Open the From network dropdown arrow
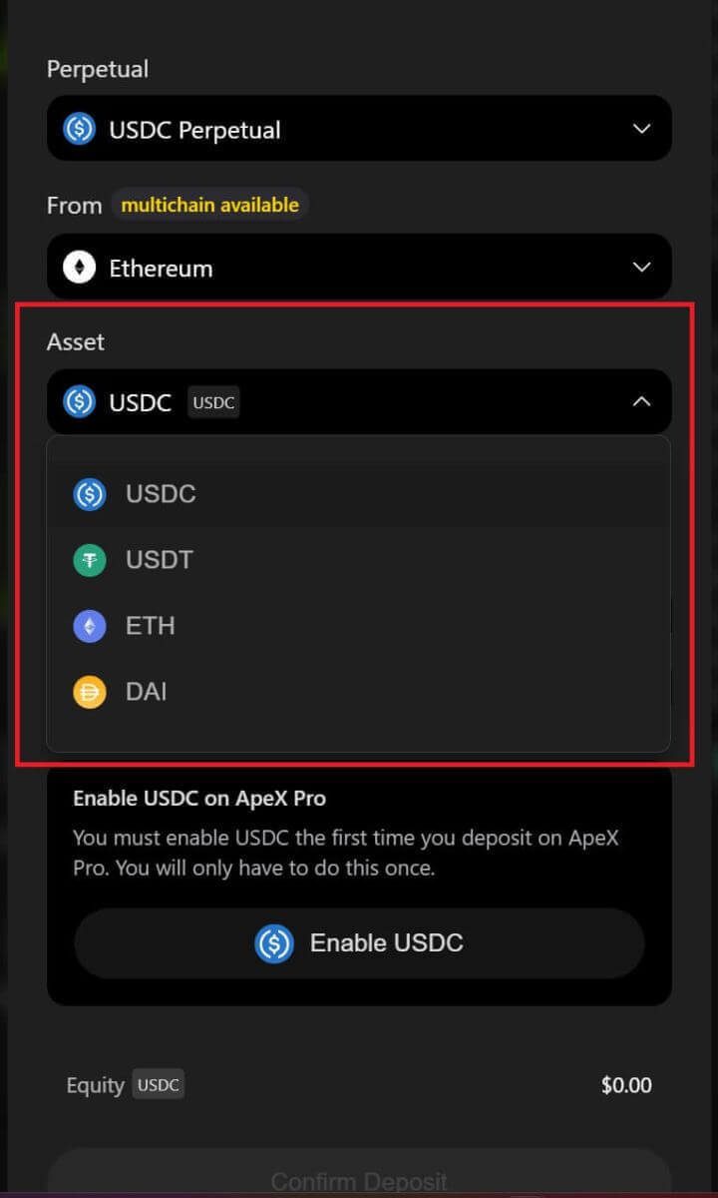The image size is (718, 1198). click(x=642, y=268)
